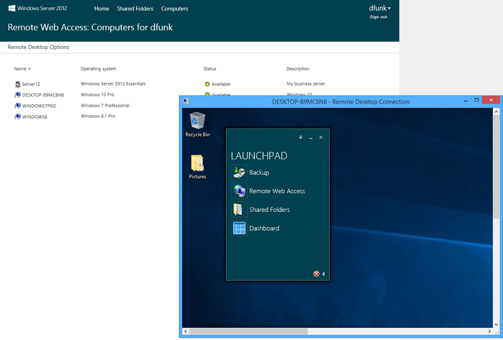
Task: Open the Shared Folders icon in Launchpad
Action: [239, 209]
